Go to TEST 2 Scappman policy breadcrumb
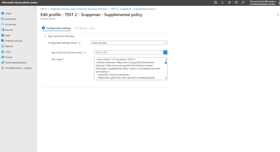Screen dimensions: 280x152 pos(133,9)
